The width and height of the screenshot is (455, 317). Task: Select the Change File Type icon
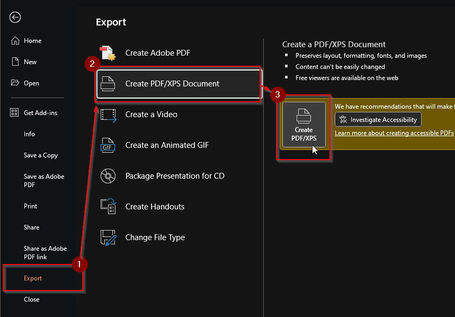pyautogui.click(x=109, y=237)
